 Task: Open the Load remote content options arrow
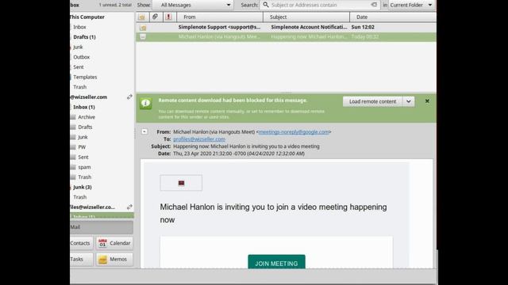409,101
